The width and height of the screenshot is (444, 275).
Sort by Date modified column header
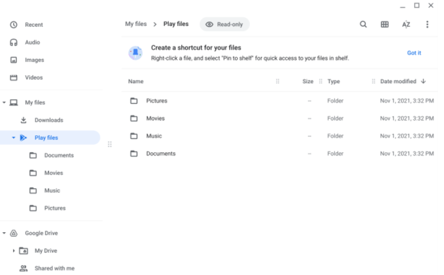[x=398, y=81]
